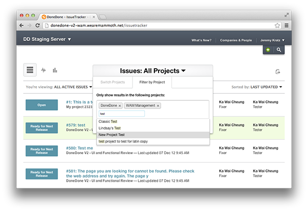Open issue #1: This is a t
Screen dimensions: 308x211
(x=80, y=102)
